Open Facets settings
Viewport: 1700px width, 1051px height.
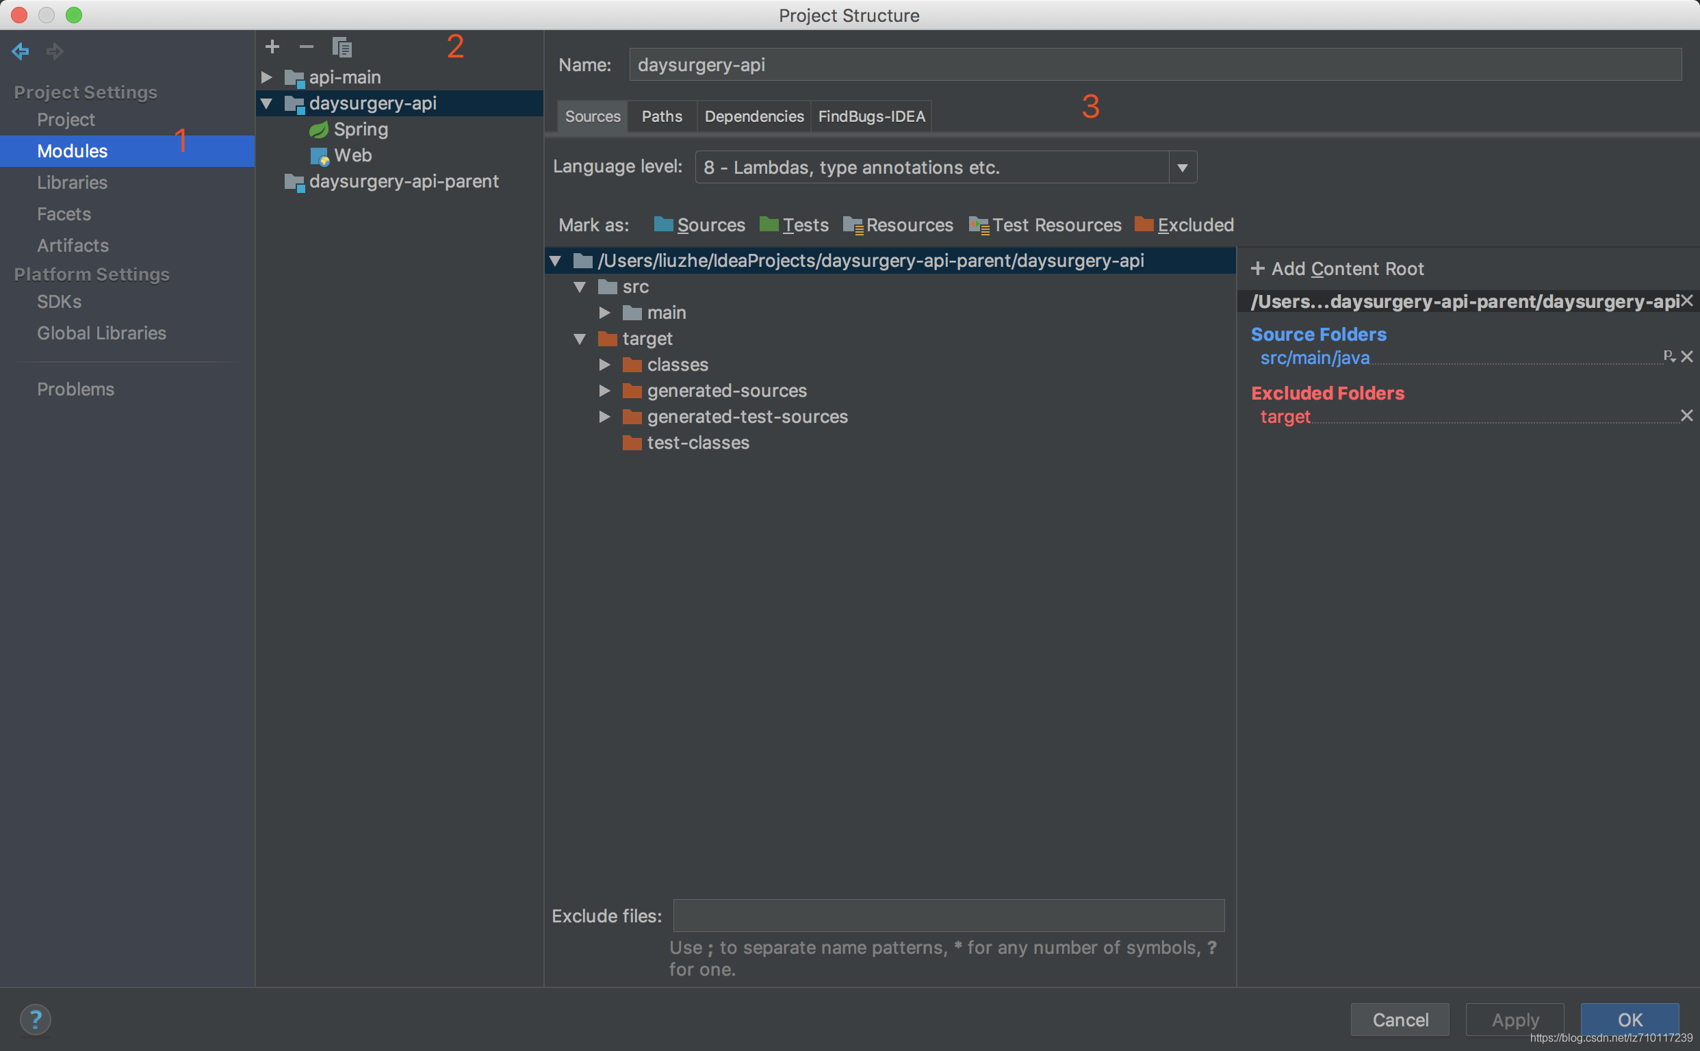[x=64, y=214]
